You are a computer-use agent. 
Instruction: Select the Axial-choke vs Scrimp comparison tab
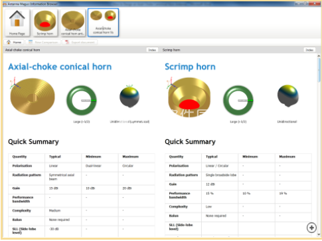[103, 23]
